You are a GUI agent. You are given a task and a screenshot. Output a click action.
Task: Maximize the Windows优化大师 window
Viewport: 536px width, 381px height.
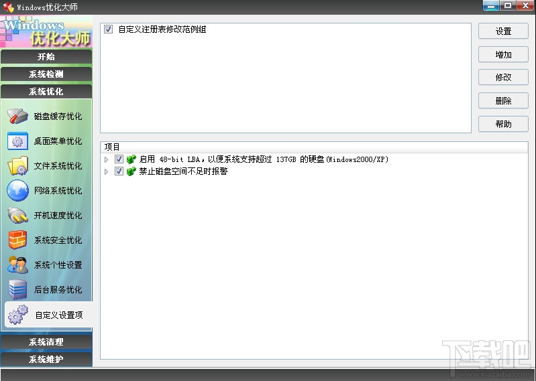pos(508,5)
